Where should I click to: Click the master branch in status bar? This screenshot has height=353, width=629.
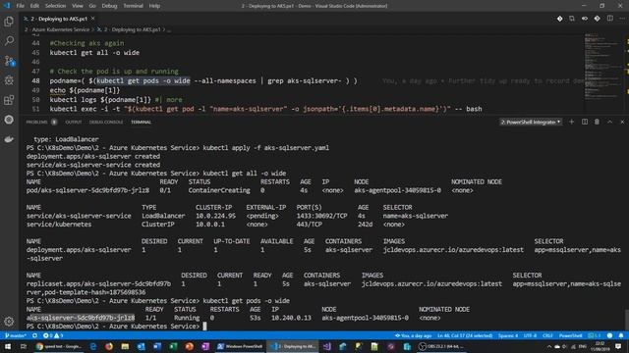click(16, 335)
